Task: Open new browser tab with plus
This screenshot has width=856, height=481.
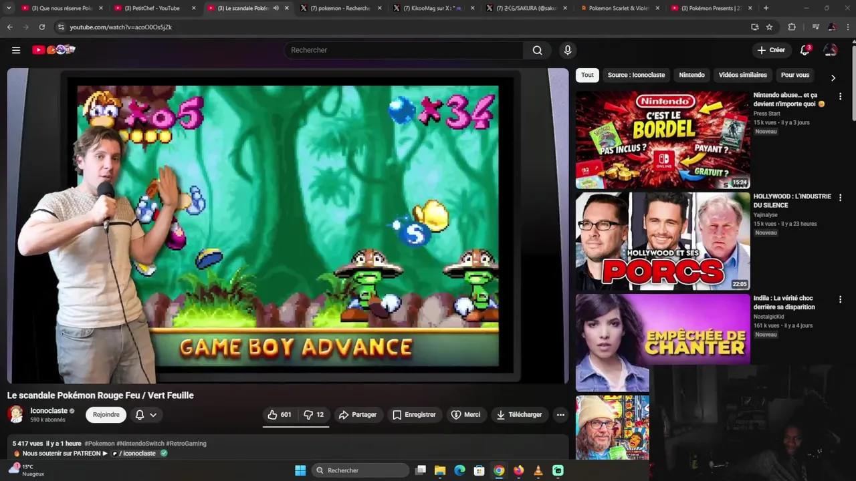Action: [x=766, y=8]
